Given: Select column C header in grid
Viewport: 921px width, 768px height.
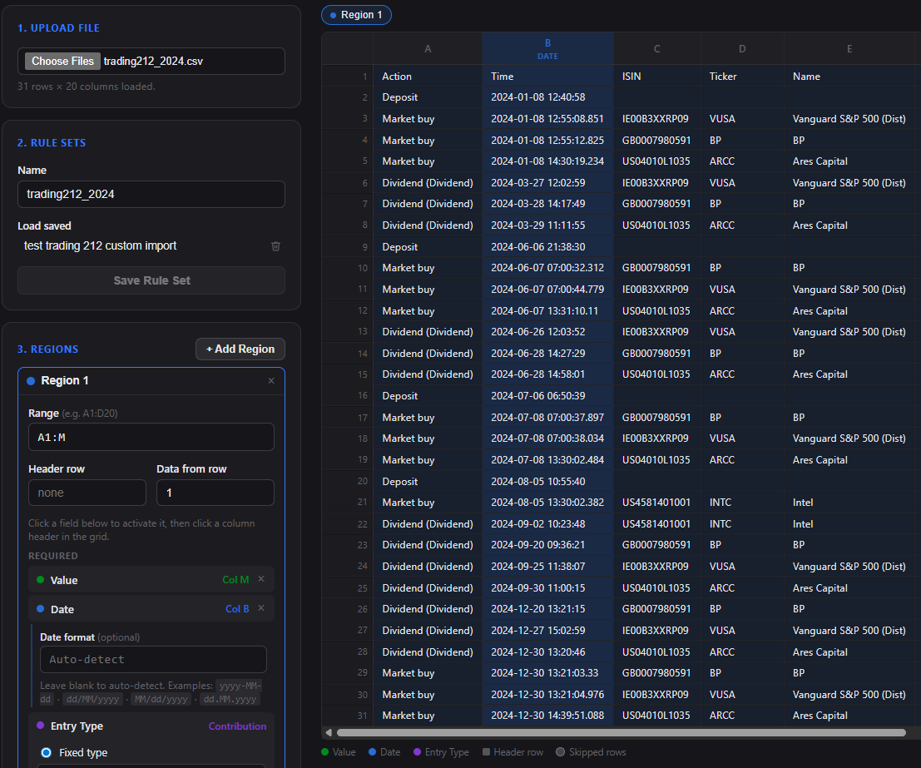Looking at the screenshot, I should pyautogui.click(x=657, y=49).
